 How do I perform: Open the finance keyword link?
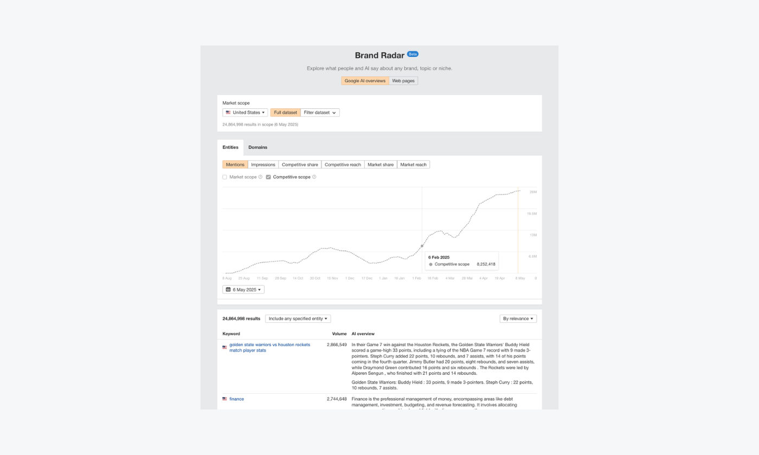[236, 399]
